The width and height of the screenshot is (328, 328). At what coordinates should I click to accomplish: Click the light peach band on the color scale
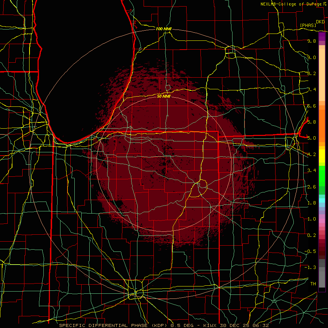point(322,75)
